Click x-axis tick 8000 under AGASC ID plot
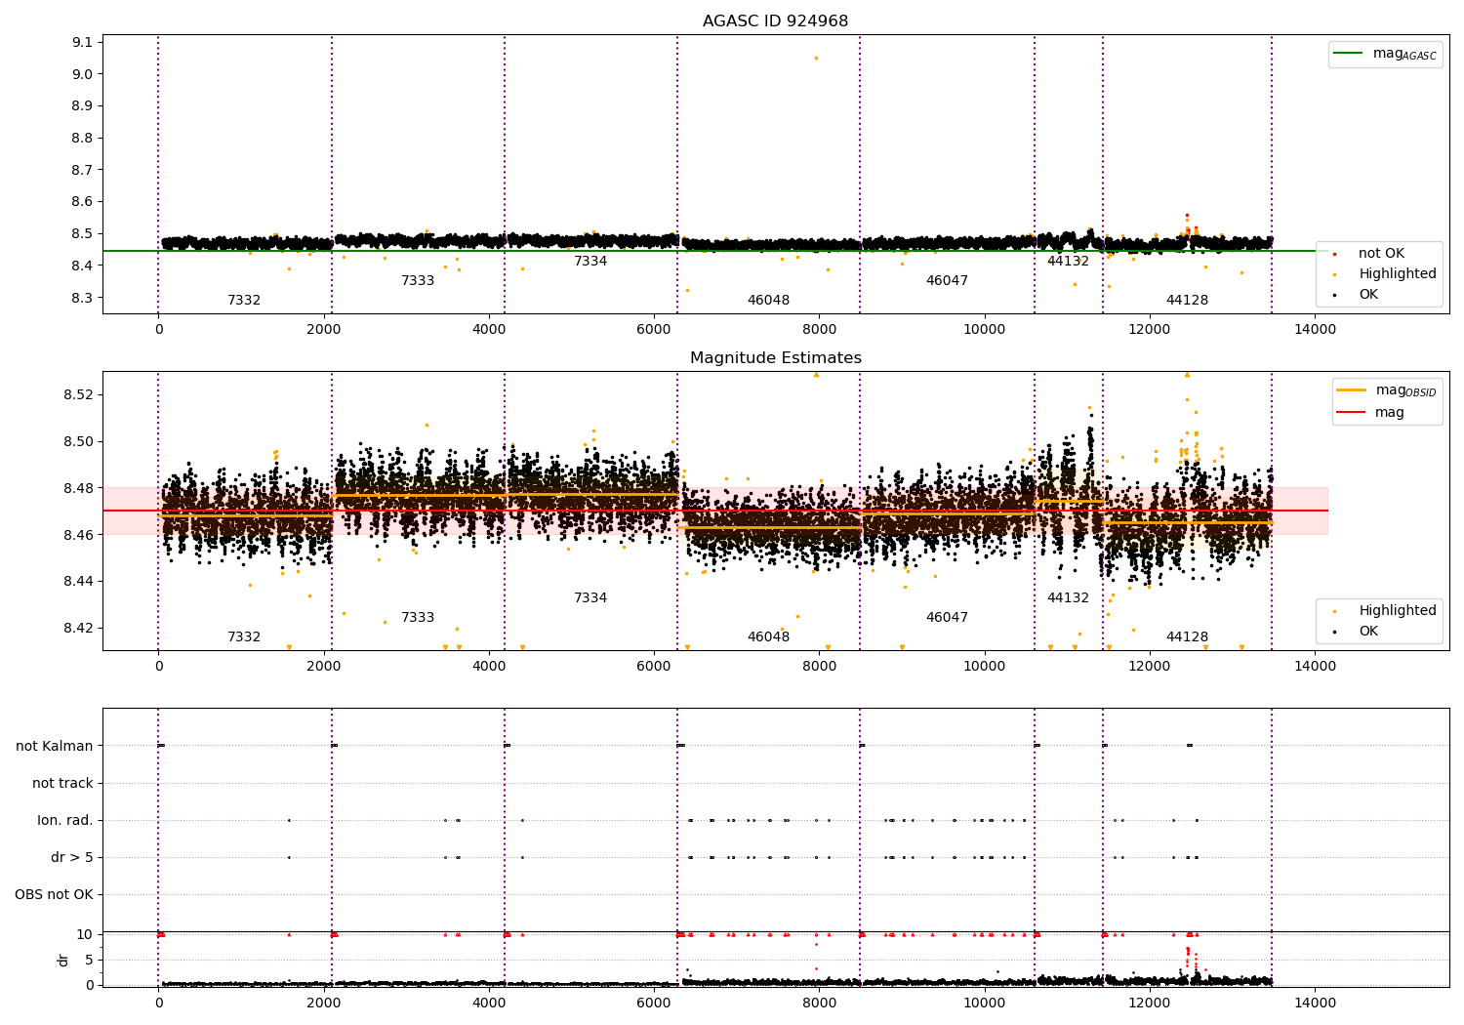1464x1025 pixels. point(819,329)
